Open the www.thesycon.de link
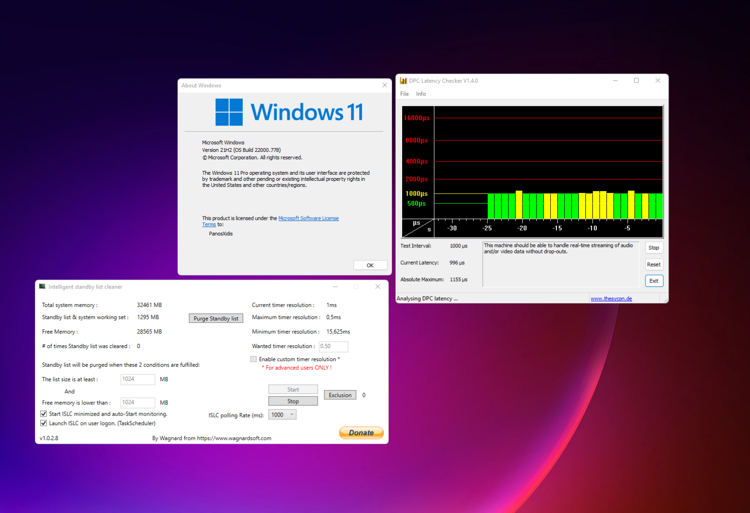Viewport: 750px width, 513px height. [x=611, y=299]
